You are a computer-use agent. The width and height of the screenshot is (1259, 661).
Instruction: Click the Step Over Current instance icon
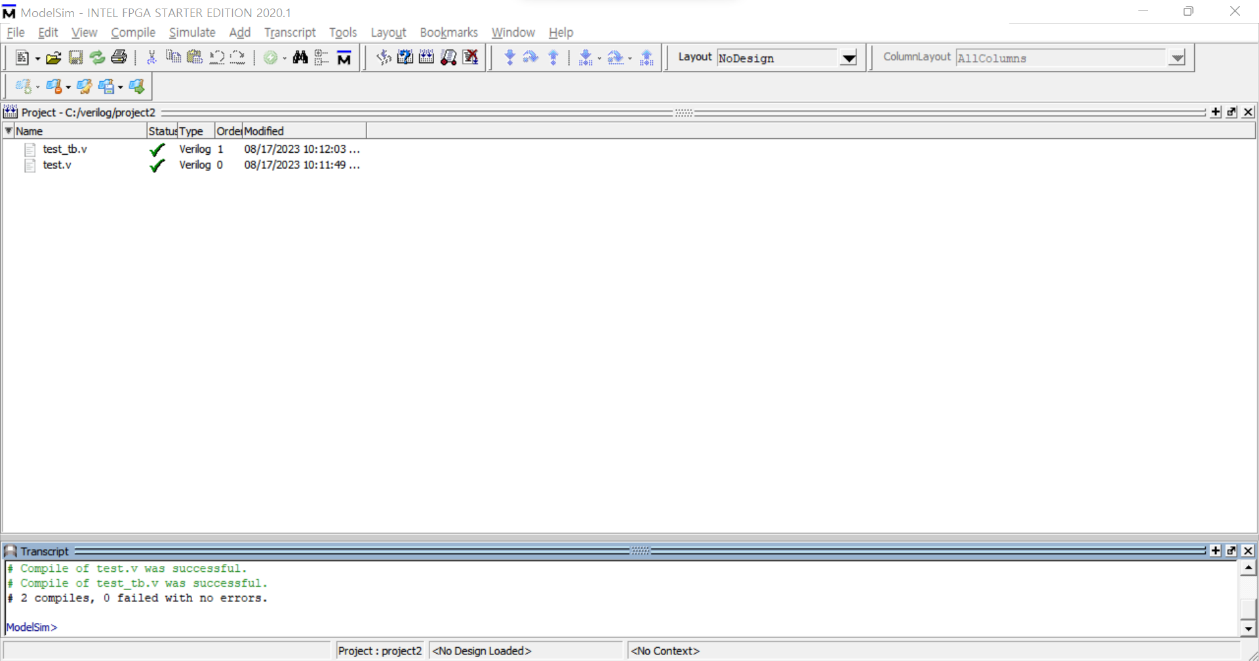[x=615, y=58]
